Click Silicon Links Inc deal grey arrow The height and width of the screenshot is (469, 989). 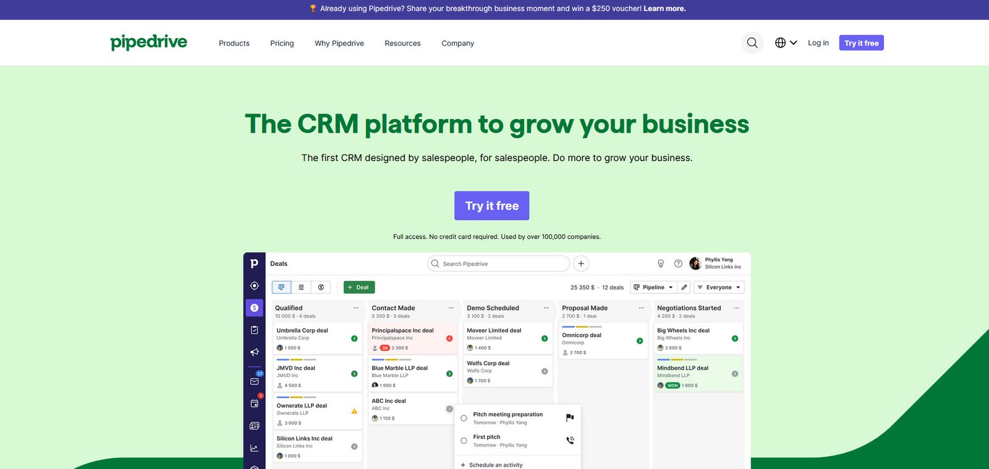[354, 446]
